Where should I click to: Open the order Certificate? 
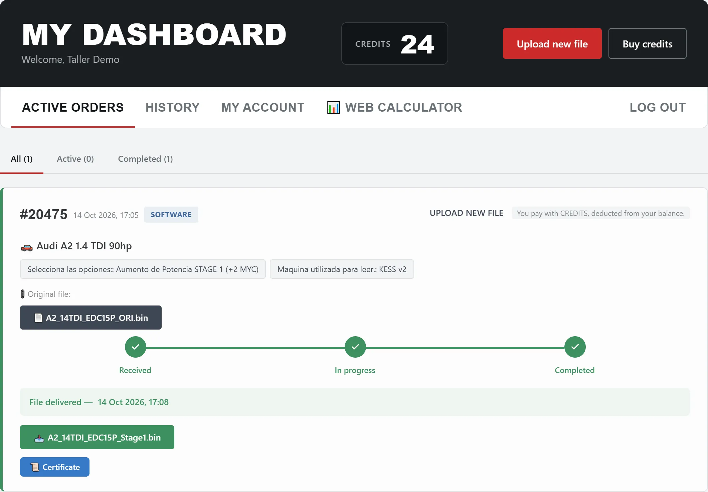click(55, 467)
